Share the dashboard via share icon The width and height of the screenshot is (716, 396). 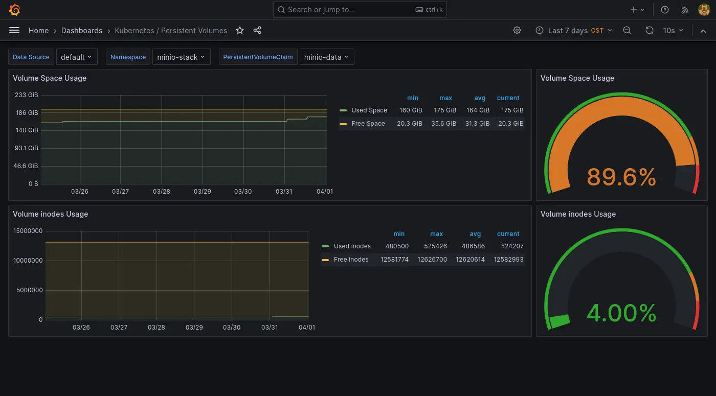(257, 31)
